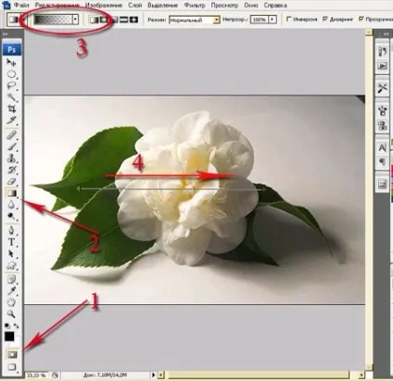Select the Elliptical Marquee tool
The image size is (393, 381).
[11, 74]
